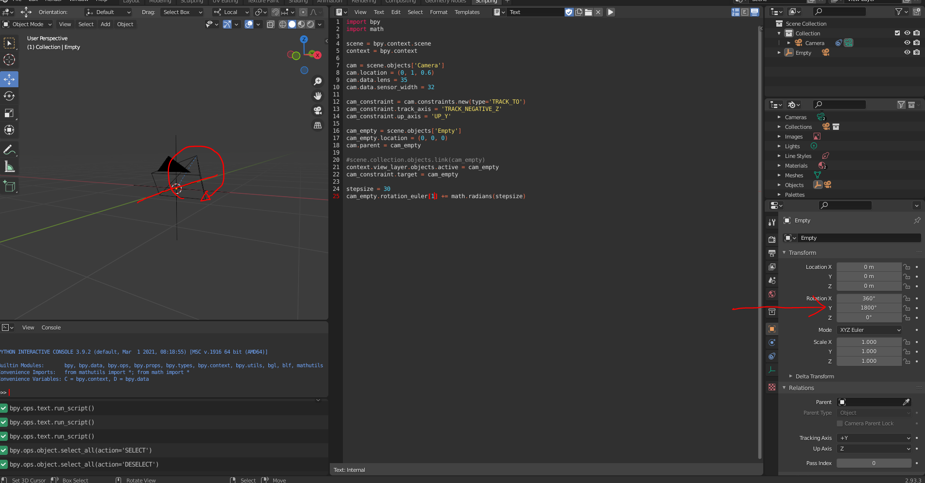
Task: Hide the Empty object in viewport
Action: click(x=907, y=52)
